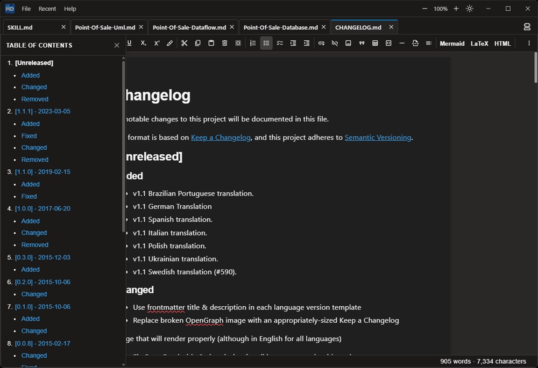Switch to Point-Of-Sale-Database.md tab
This screenshot has width=538, height=368.
pyautogui.click(x=284, y=27)
